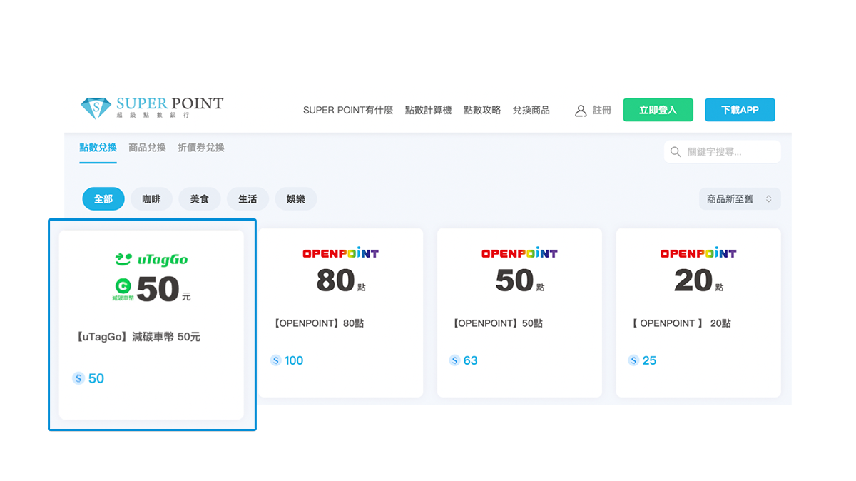This screenshot has width=856, height=481.
Task: Open SUPER POINT有什麼 menu item
Action: [x=348, y=110]
